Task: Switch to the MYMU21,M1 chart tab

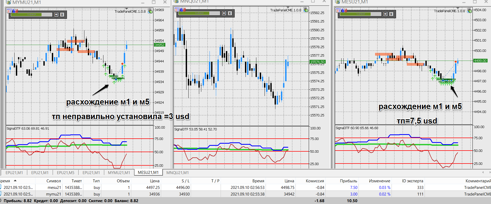Action: pyautogui.click(x=119, y=173)
